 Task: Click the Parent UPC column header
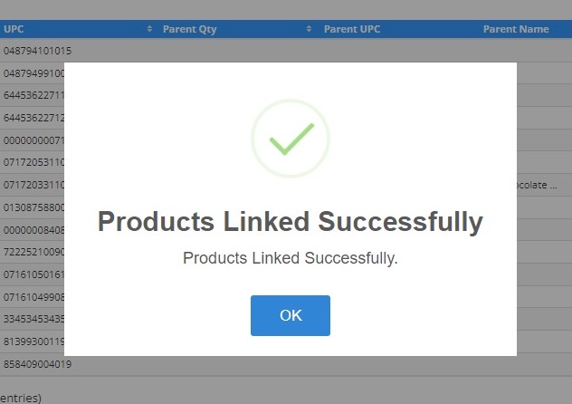click(352, 29)
